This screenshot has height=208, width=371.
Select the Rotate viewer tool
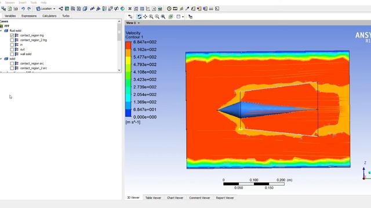[139, 17]
